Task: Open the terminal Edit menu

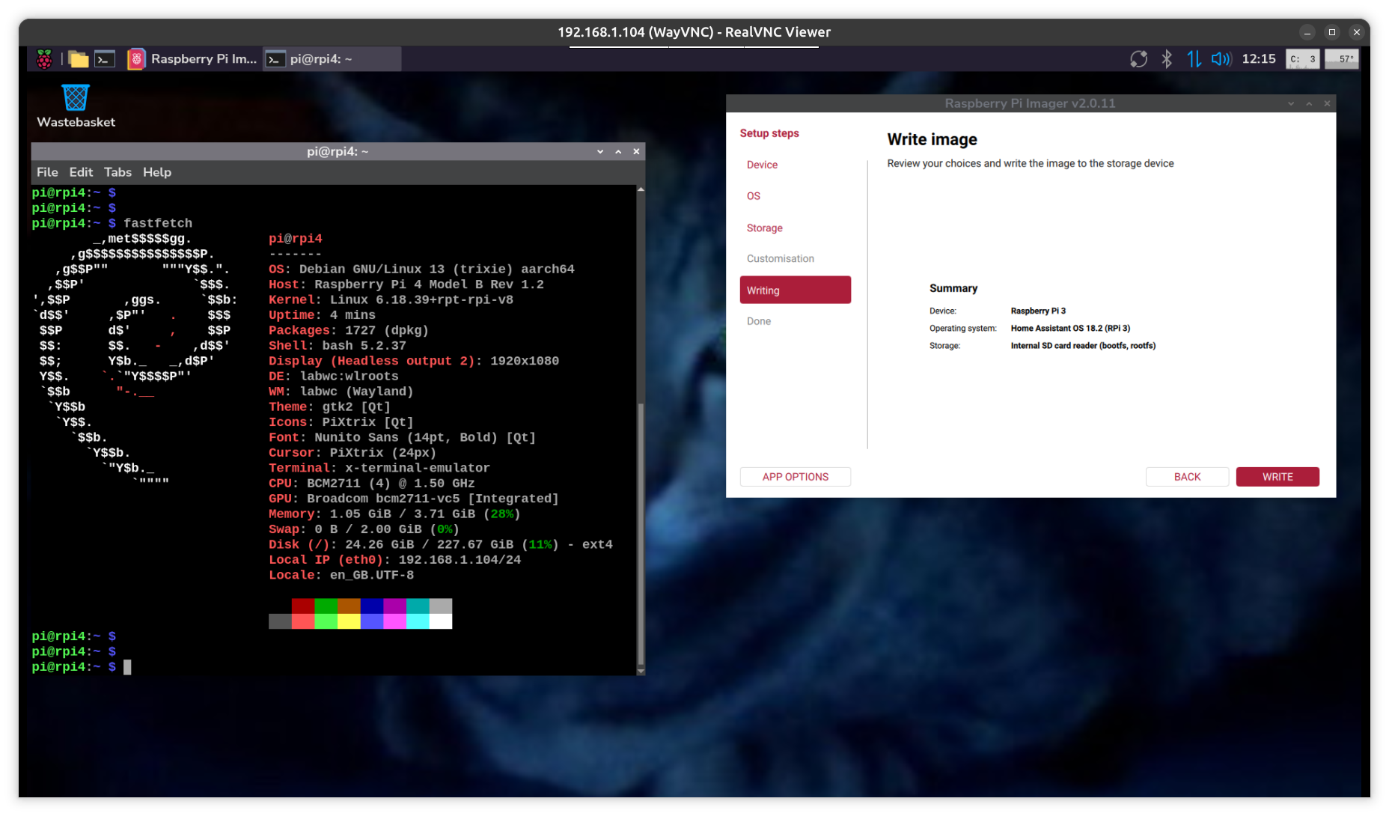Action: point(81,172)
